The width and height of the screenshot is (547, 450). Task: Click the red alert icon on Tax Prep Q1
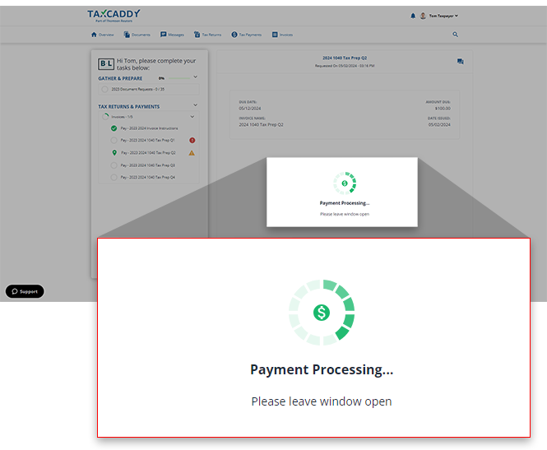coord(192,141)
